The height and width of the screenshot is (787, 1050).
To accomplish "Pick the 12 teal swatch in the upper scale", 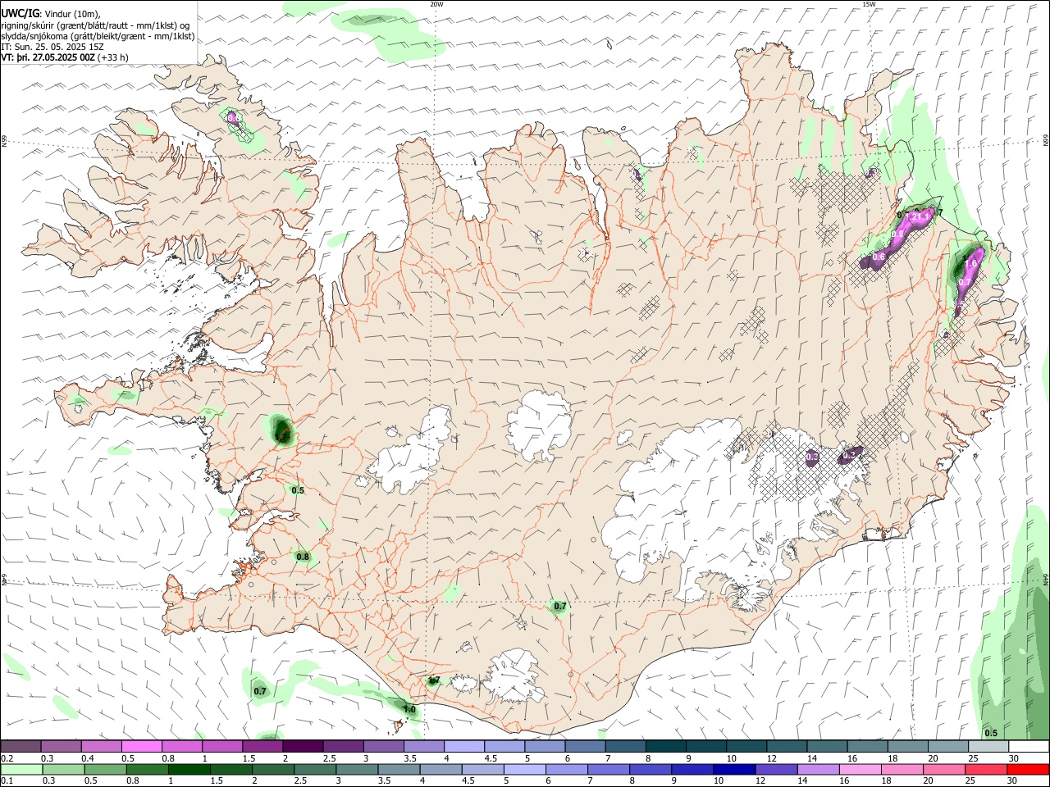I will click(x=787, y=746).
